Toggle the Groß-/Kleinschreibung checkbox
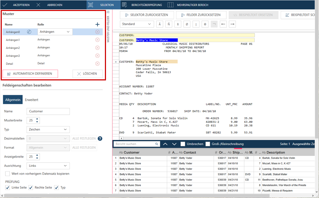The width and height of the screenshot is (319, 198). tap(208, 144)
